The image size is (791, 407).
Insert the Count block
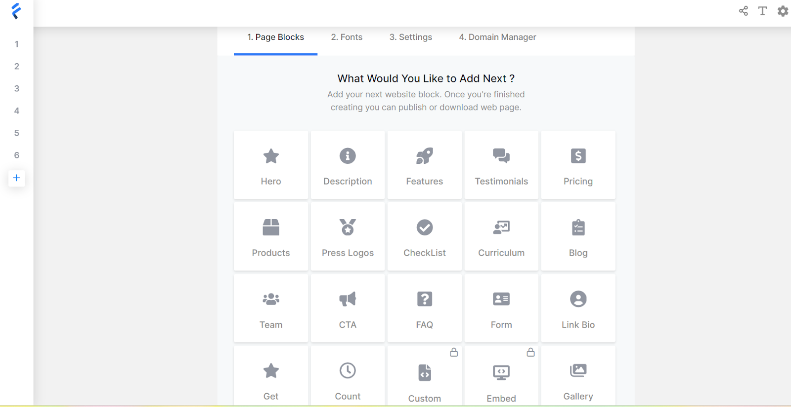[x=348, y=376]
